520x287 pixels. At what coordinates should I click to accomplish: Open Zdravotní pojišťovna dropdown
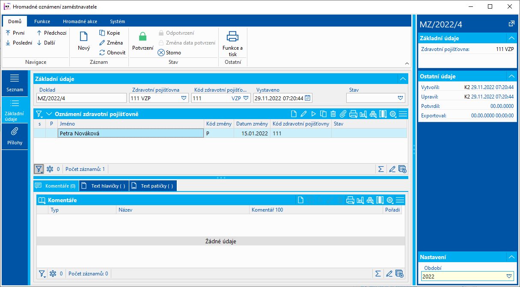pos(184,98)
